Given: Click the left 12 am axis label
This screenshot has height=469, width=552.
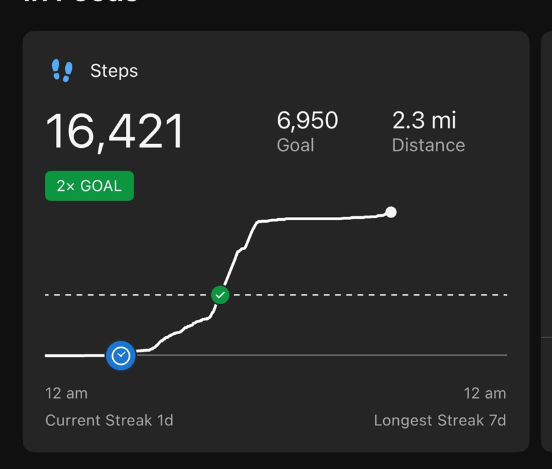Looking at the screenshot, I should pos(66,393).
